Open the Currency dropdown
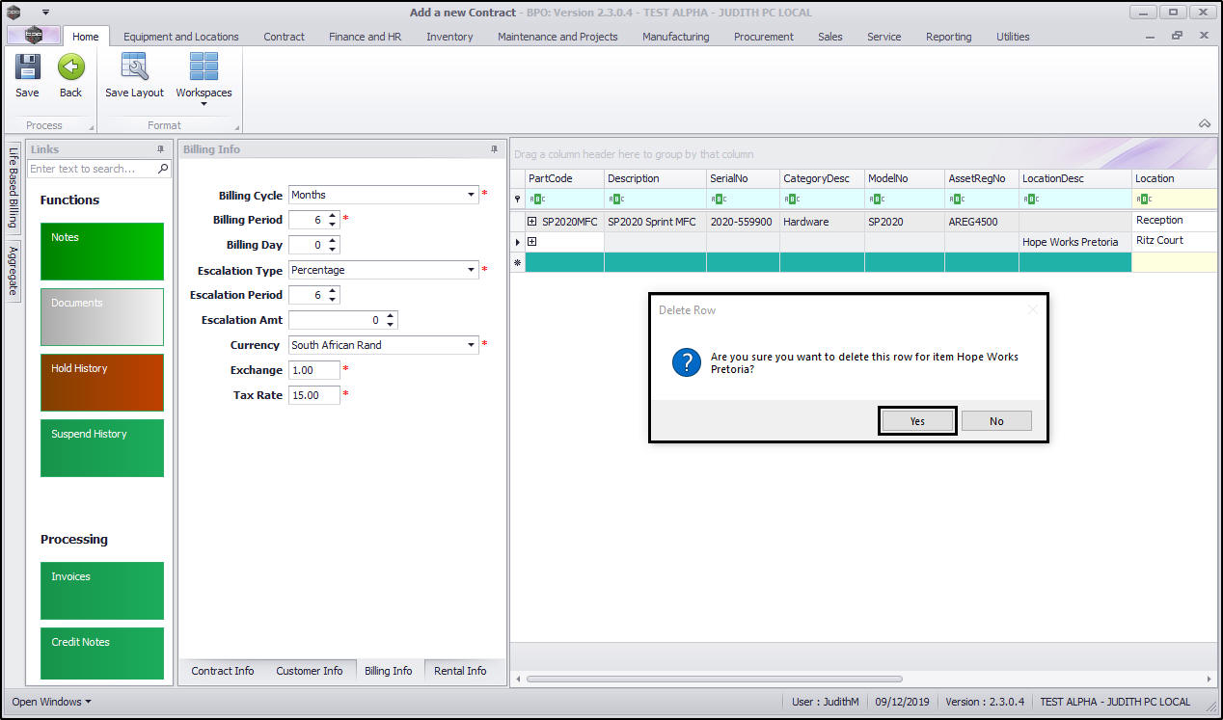 point(472,345)
